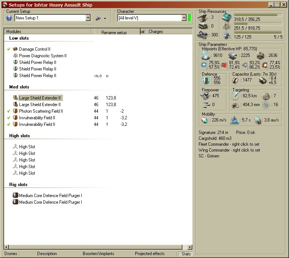Click the powergrid resource icon
Screen dimensions: 289x258
(x=226, y=26)
